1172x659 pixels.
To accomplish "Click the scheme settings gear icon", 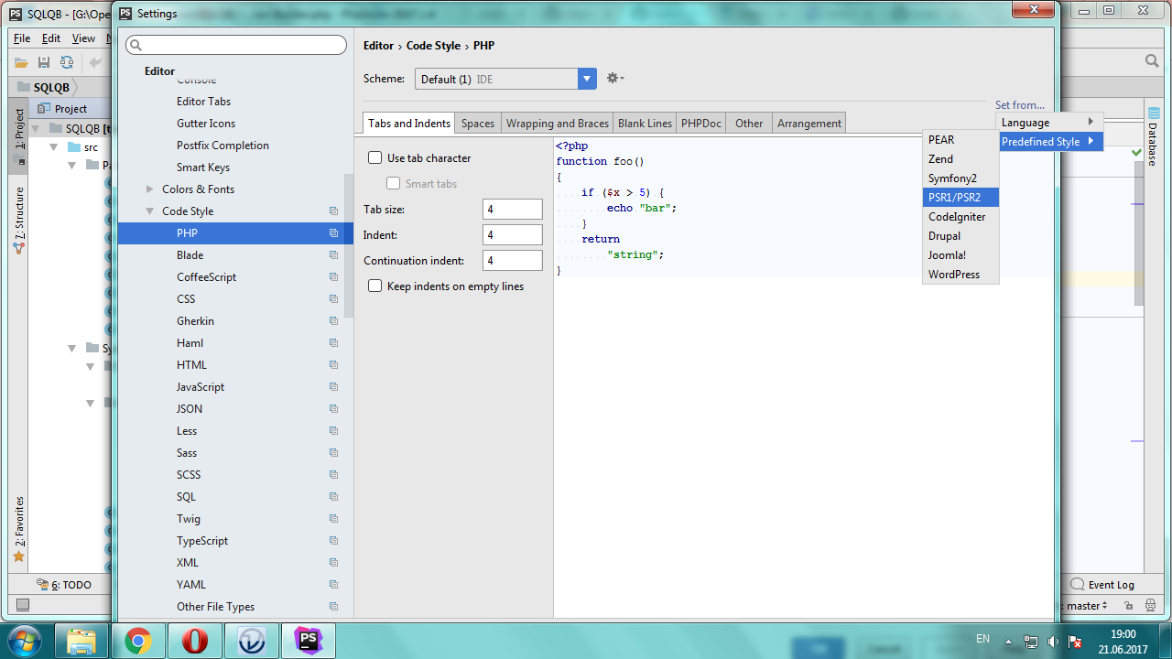I will coord(613,79).
